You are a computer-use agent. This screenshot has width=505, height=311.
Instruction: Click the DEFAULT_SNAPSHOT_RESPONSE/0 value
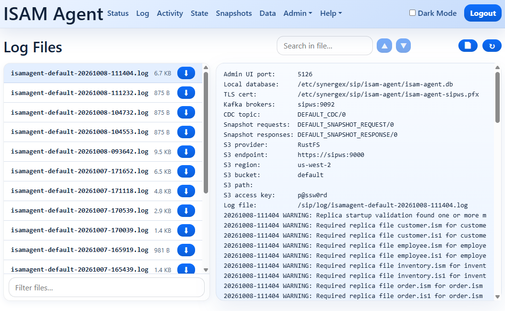(347, 134)
